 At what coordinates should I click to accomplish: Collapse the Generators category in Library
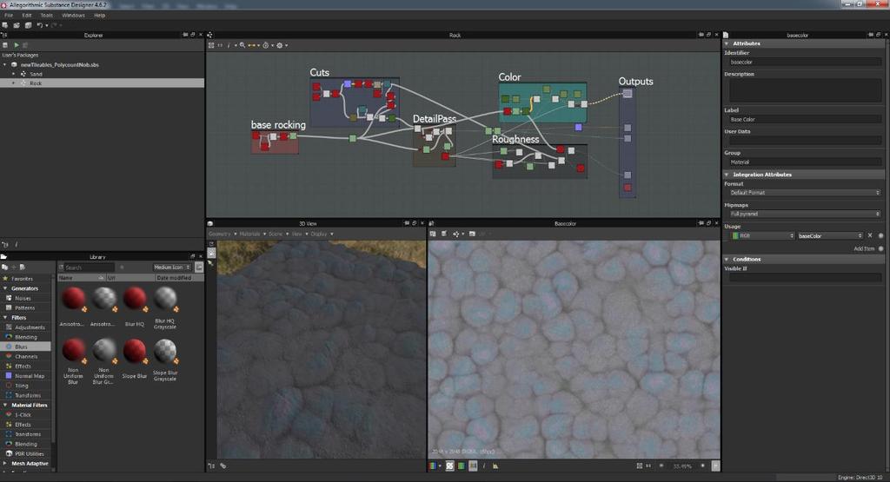click(x=5, y=288)
